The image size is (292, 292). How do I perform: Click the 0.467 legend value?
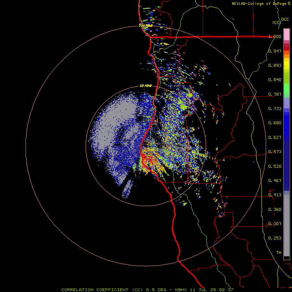(275, 181)
